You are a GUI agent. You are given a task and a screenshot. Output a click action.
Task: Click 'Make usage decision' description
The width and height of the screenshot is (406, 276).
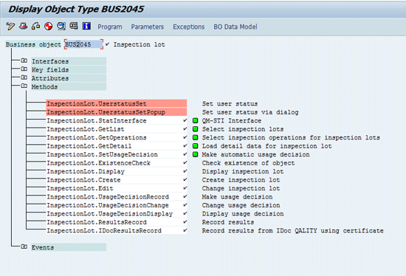(x=237, y=197)
